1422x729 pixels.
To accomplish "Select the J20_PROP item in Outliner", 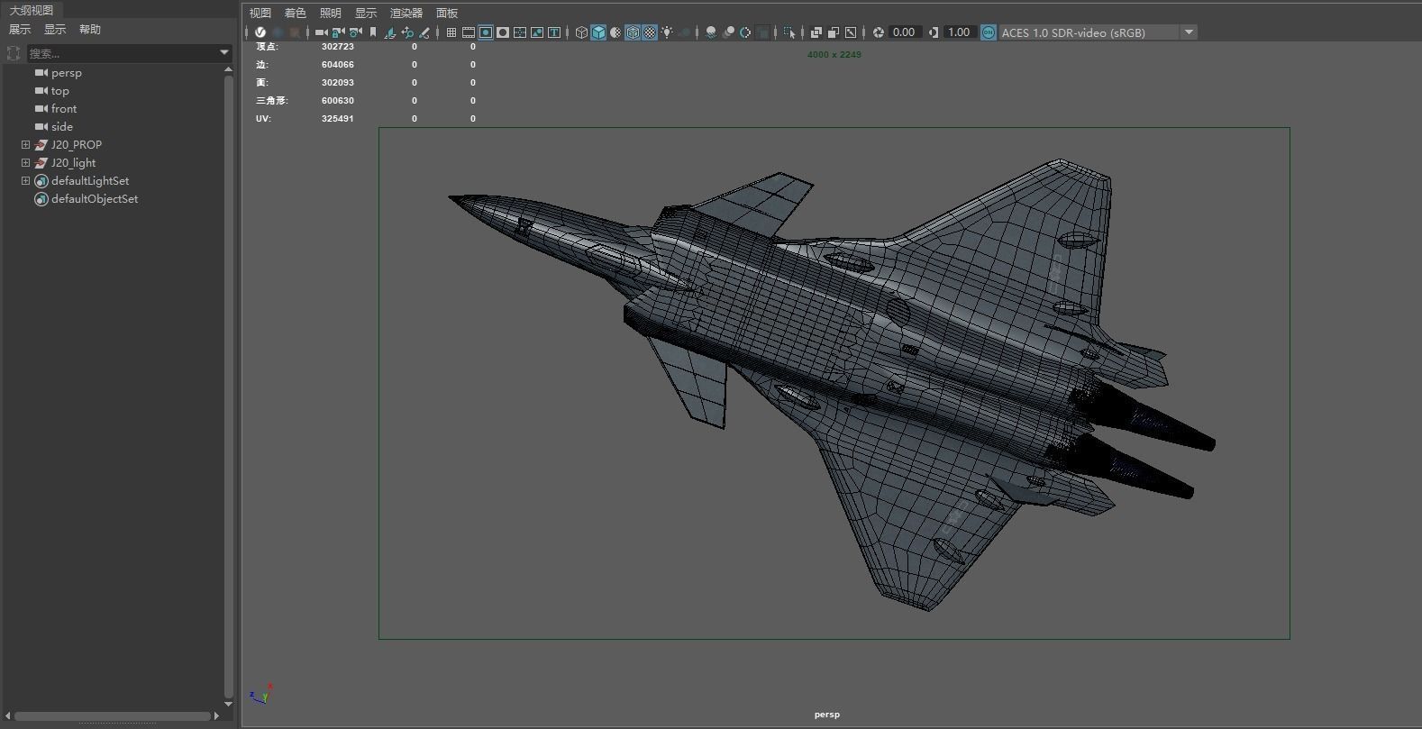I will point(77,145).
